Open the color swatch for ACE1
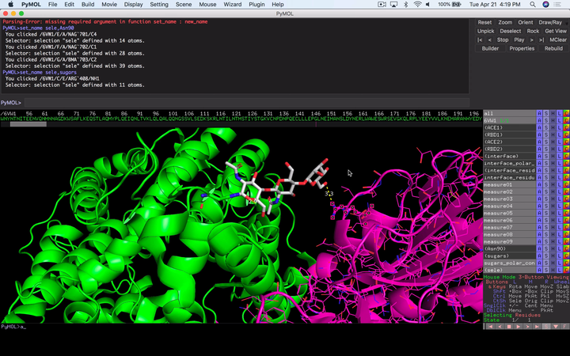Viewport: 570px width, 356px height. [x=566, y=128]
